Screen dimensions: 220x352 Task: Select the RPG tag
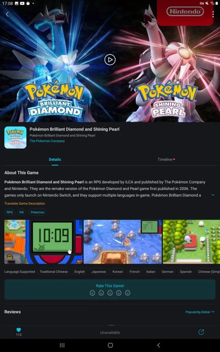pyautogui.click(x=10, y=212)
